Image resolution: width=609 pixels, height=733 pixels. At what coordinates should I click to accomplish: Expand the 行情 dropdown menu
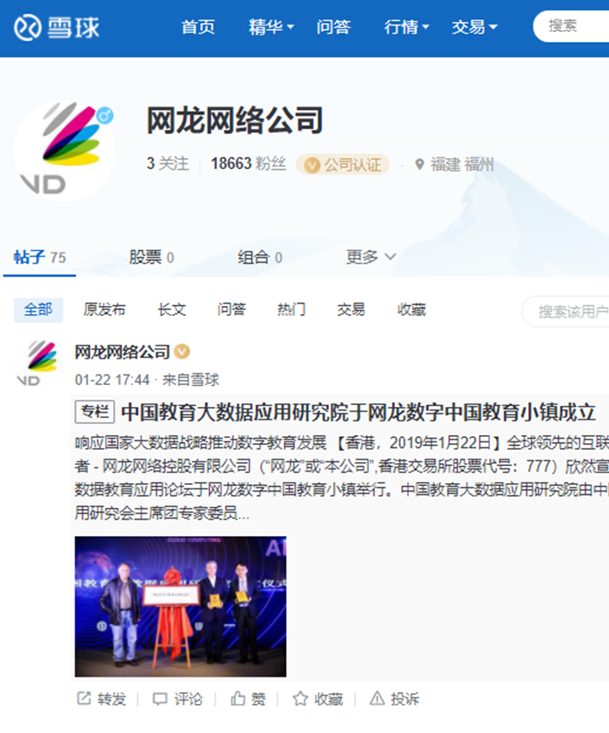coord(406,27)
